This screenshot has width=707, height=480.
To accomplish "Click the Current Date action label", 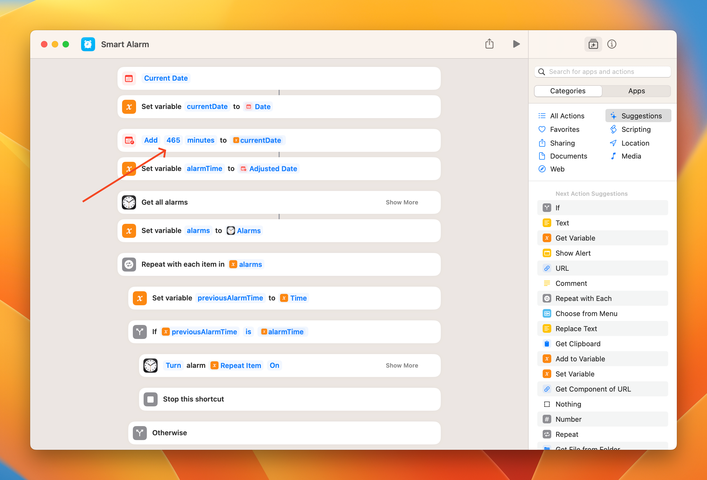I will click(166, 78).
